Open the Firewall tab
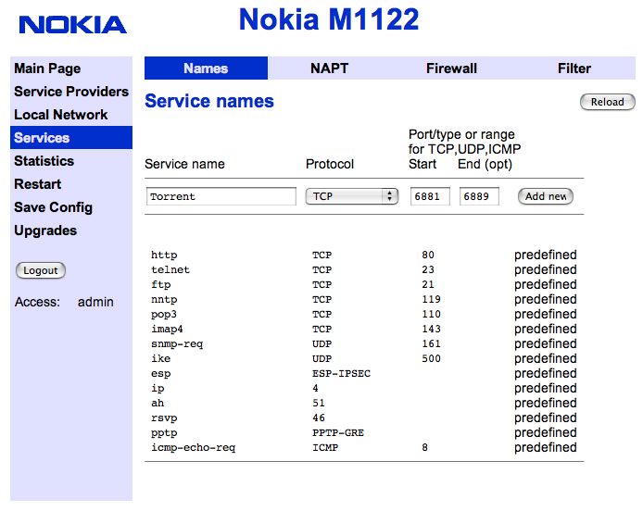The height and width of the screenshot is (511, 643). (x=451, y=69)
